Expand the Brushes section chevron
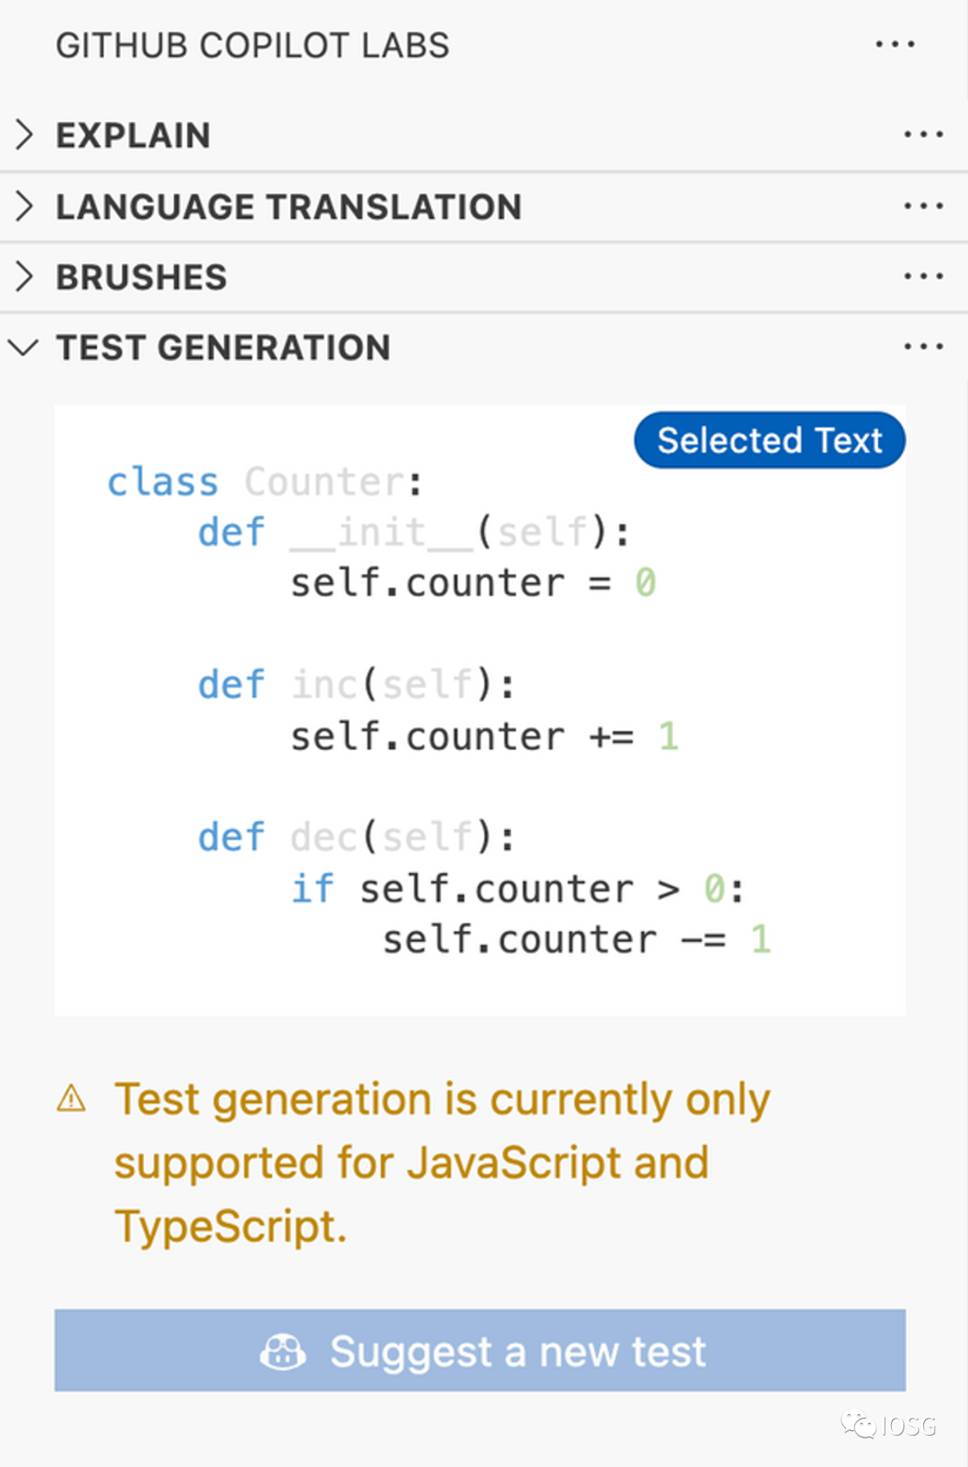The height and width of the screenshot is (1467, 968). pyautogui.click(x=24, y=276)
